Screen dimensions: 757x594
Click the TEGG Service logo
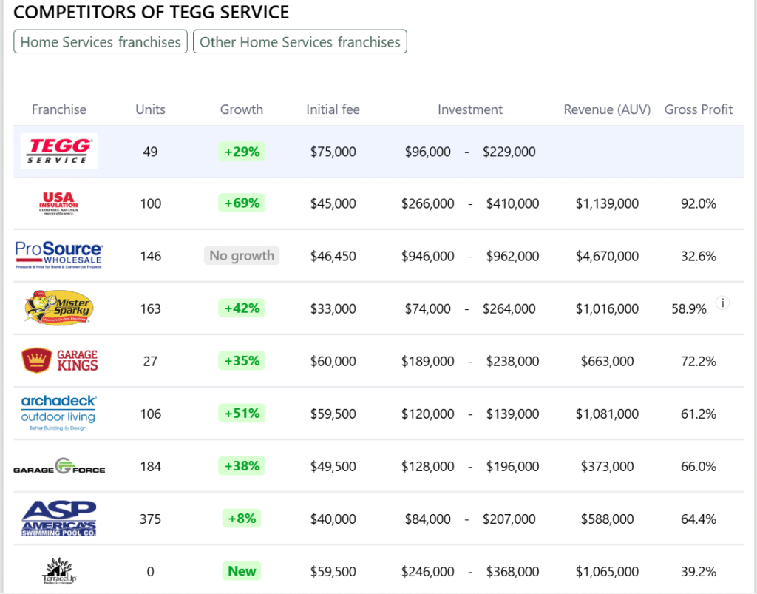(x=59, y=151)
